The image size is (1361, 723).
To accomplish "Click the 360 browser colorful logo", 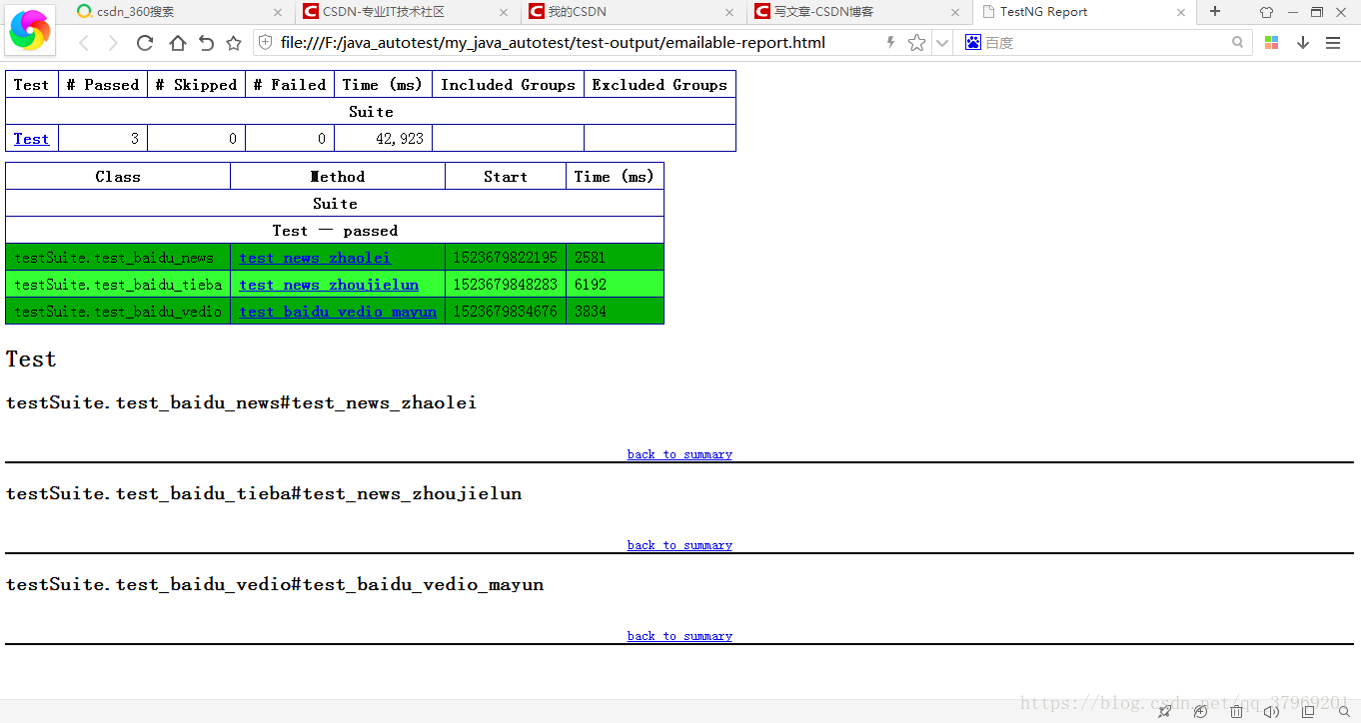I will pos(29,31).
